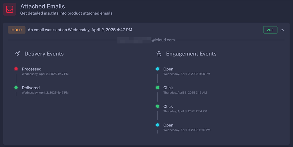Click the Attached Emails page title
293x147 pixels.
coord(43,6)
